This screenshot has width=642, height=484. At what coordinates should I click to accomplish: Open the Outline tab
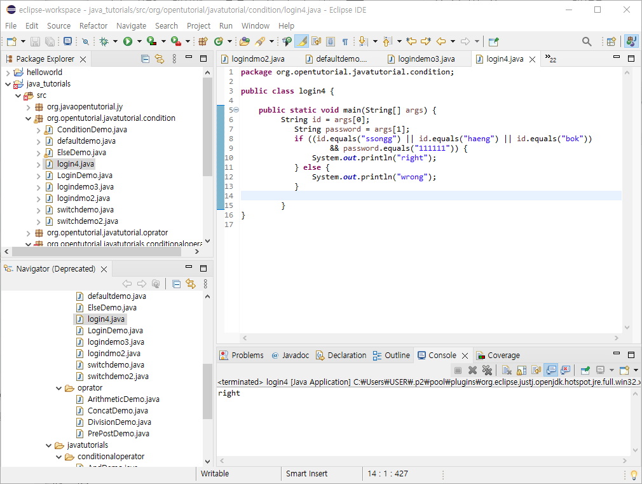tap(392, 356)
